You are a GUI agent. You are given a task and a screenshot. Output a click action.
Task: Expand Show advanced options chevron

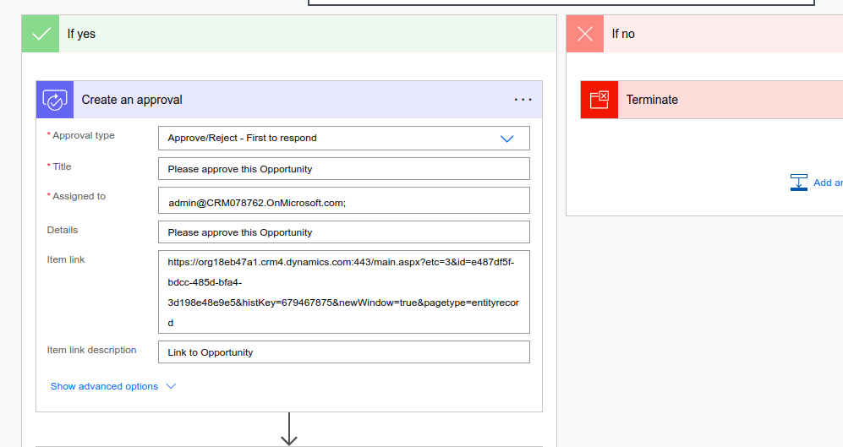coord(171,386)
